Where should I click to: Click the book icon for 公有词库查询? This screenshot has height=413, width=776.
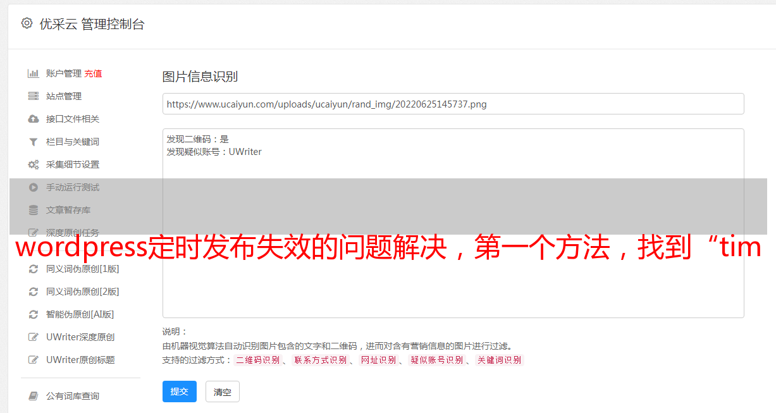[x=34, y=396]
